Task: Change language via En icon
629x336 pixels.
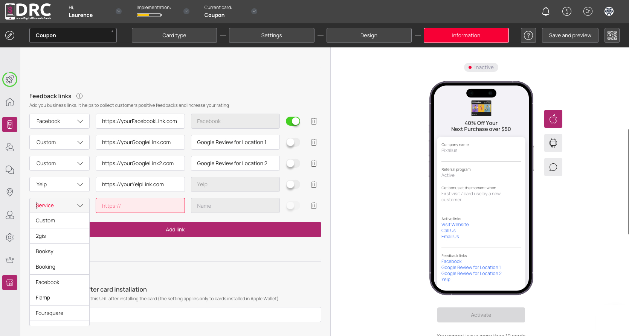Action: [588, 11]
